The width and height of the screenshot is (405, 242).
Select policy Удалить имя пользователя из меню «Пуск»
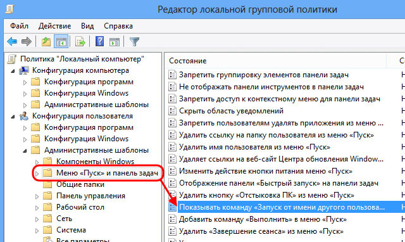(x=254, y=147)
